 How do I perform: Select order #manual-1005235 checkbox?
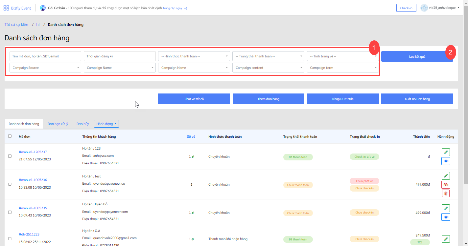pyautogui.click(x=10, y=212)
